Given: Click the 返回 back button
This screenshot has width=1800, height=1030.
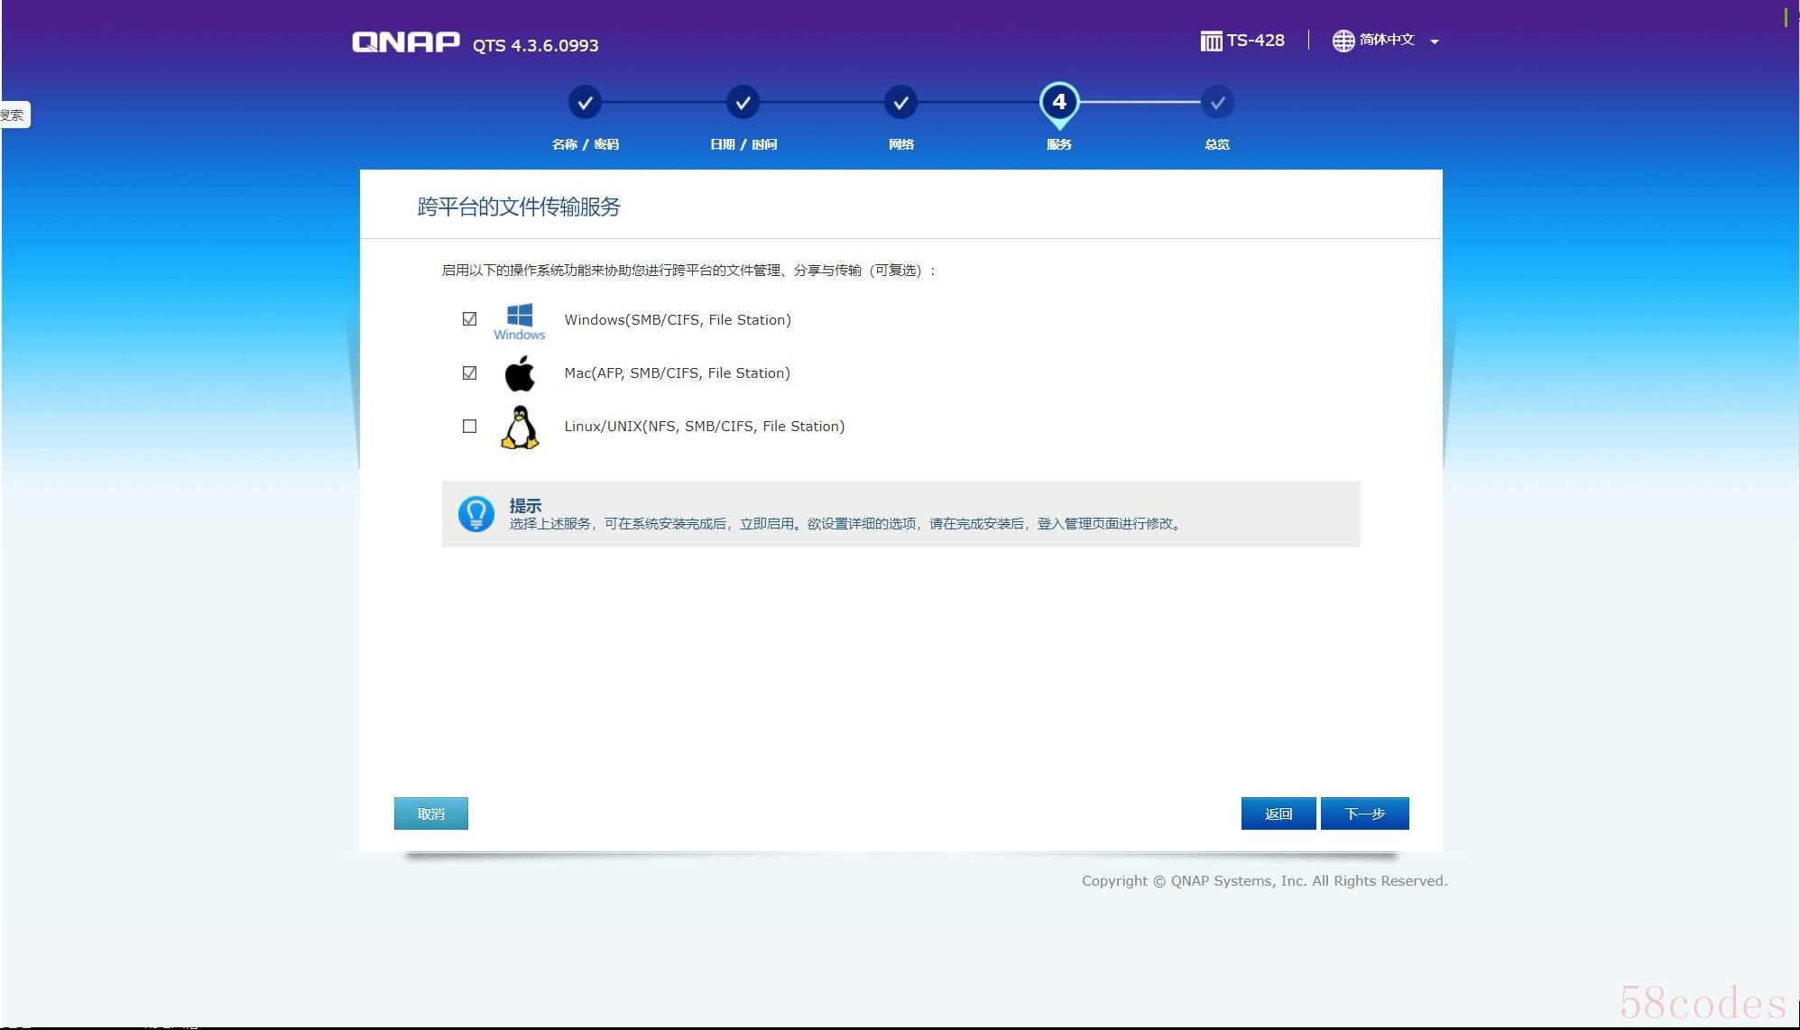Looking at the screenshot, I should tap(1278, 814).
